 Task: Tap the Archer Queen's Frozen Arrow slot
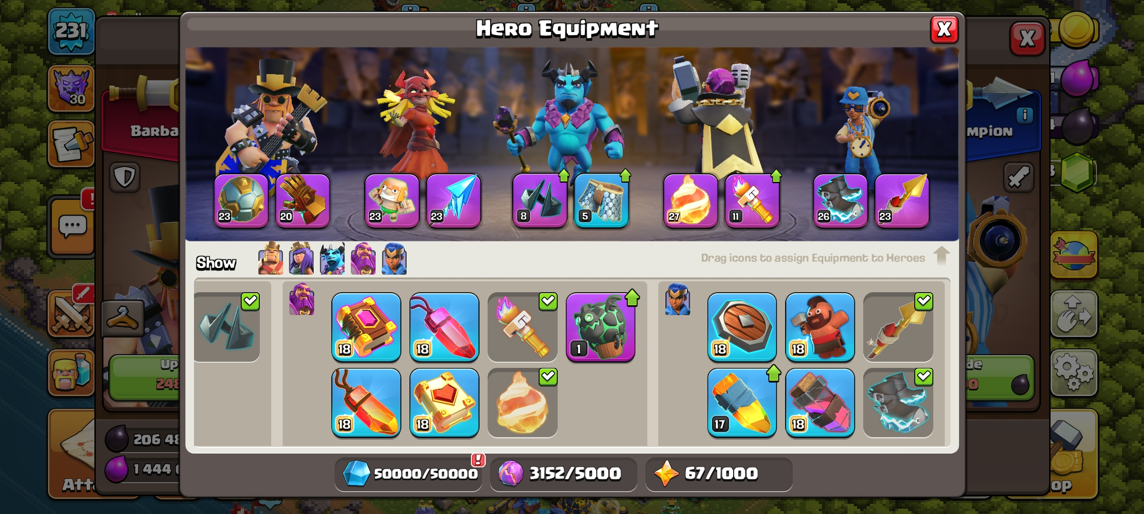[x=453, y=201]
